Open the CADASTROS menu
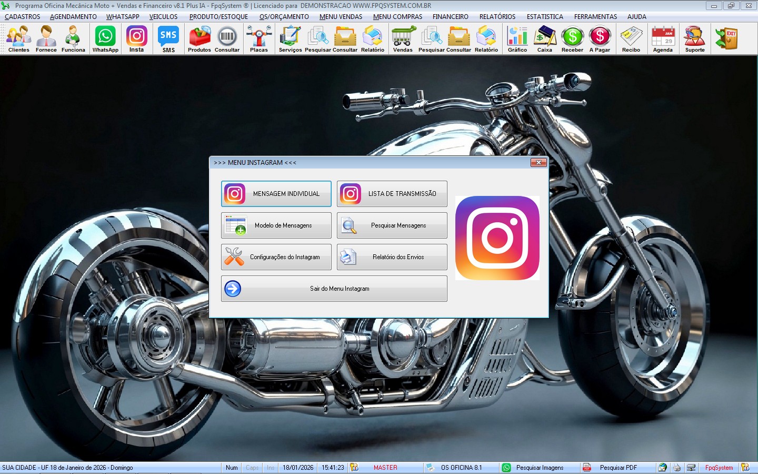This screenshot has height=474, width=758. click(23, 17)
